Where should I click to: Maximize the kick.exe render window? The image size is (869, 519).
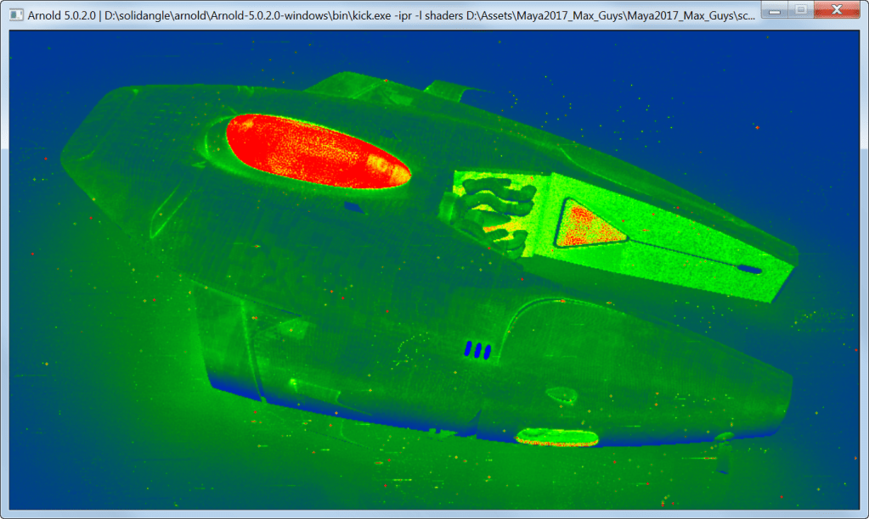(801, 9)
